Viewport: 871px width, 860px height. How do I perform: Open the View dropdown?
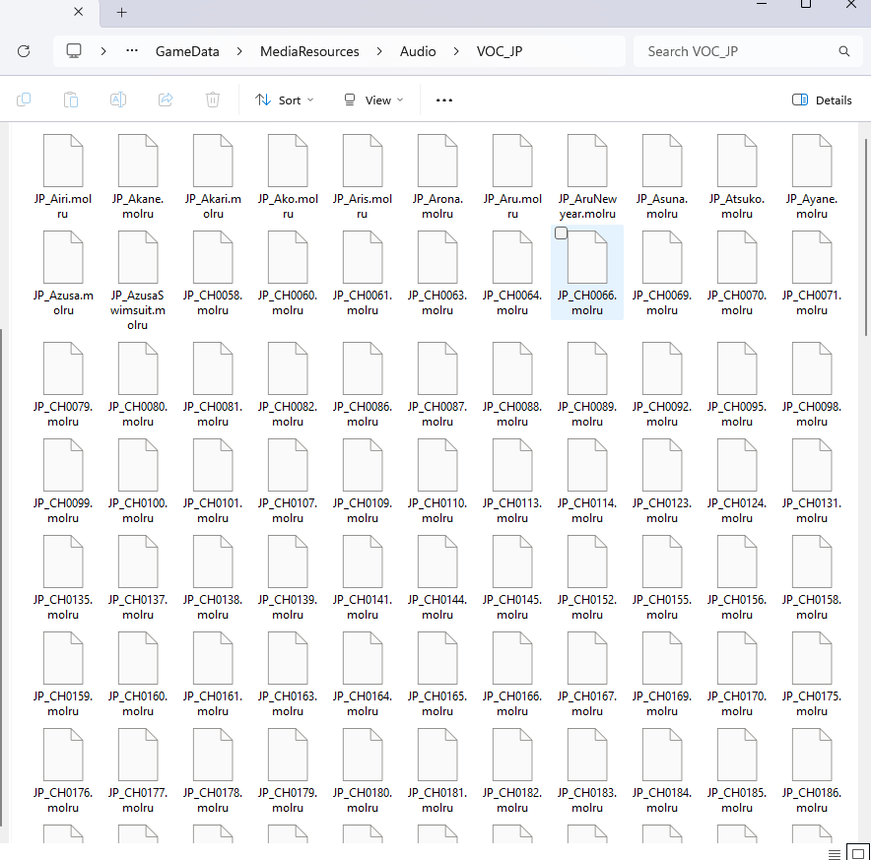pos(373,100)
